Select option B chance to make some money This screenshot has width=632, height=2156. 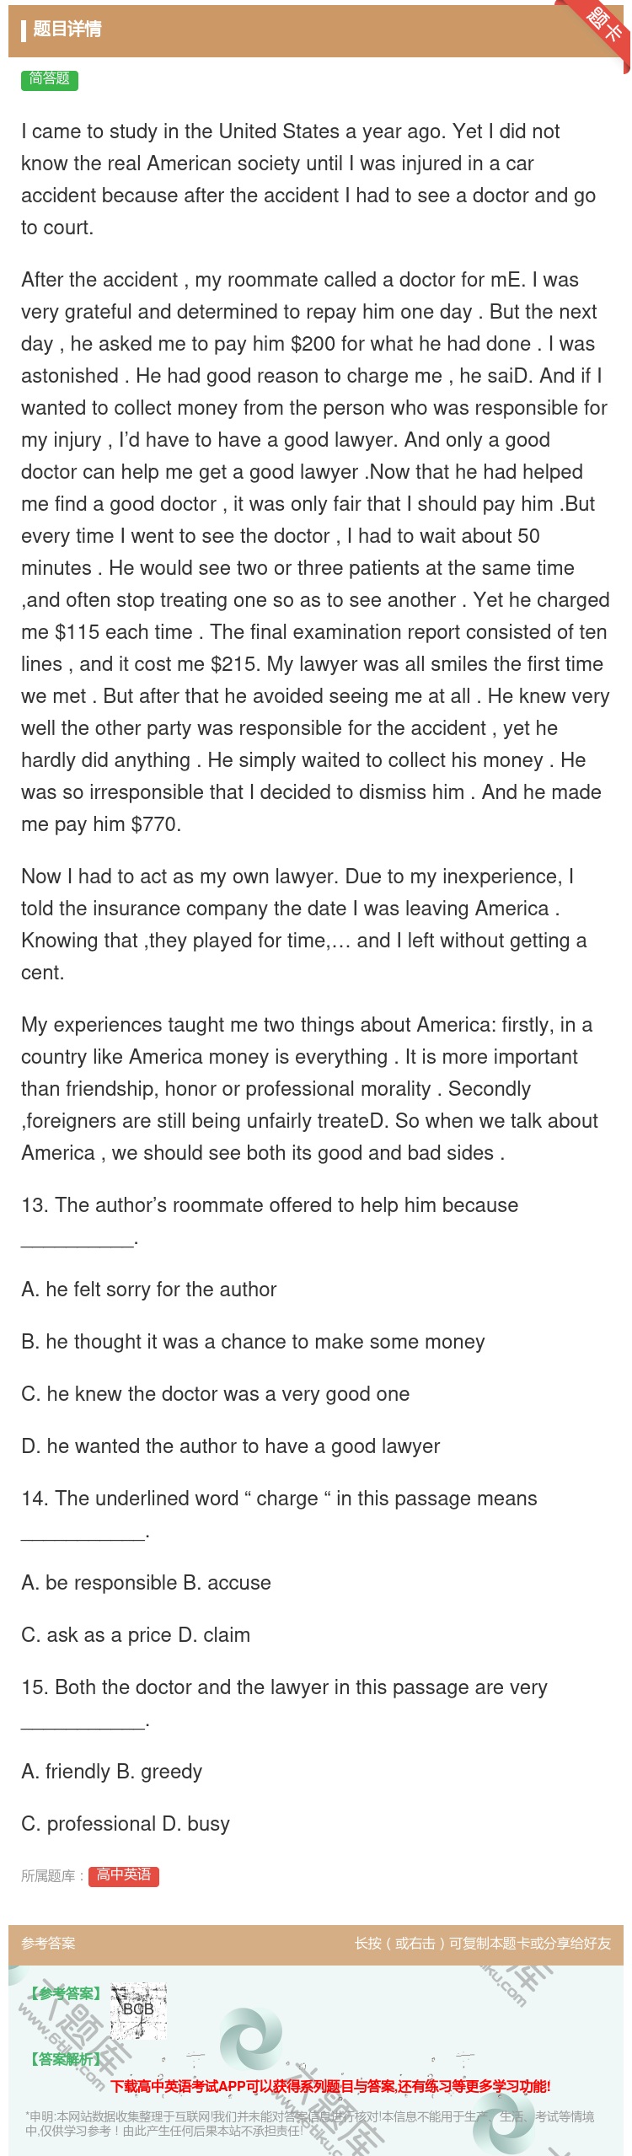click(x=253, y=1342)
